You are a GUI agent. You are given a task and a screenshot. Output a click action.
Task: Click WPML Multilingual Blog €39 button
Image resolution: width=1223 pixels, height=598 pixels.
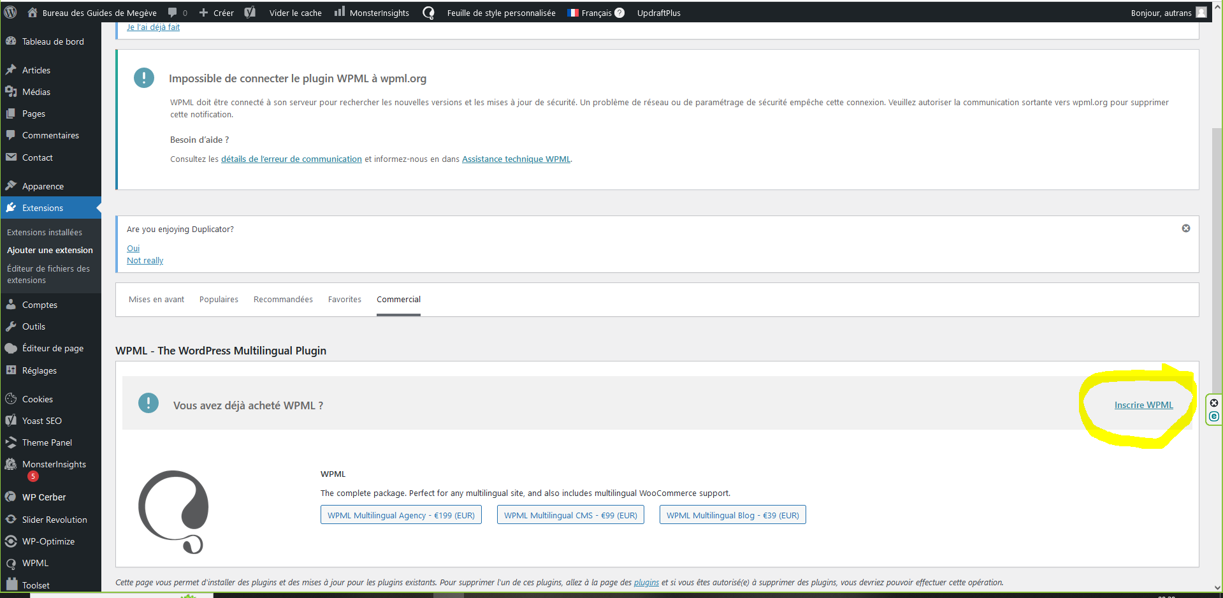[733, 515]
